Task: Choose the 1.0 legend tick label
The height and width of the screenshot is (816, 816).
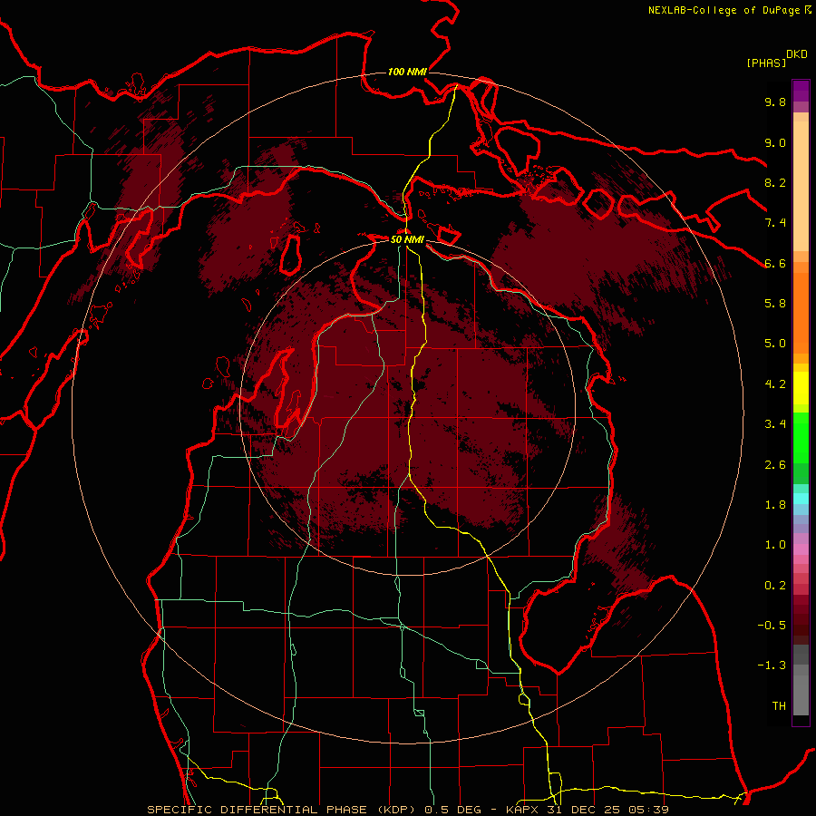Action: (775, 545)
